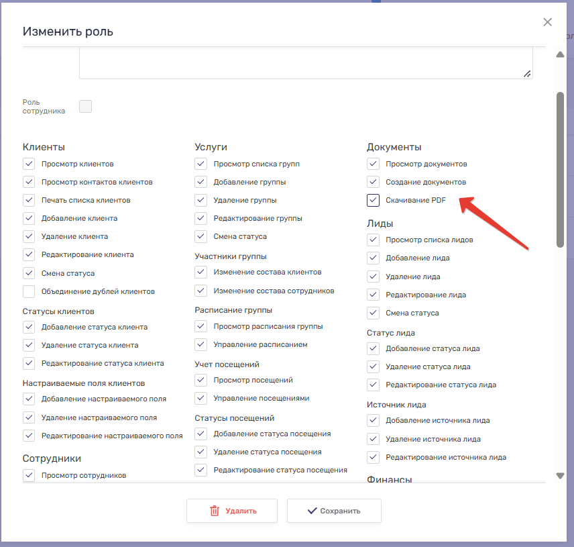Uncheck Удаление лида

tap(373, 277)
